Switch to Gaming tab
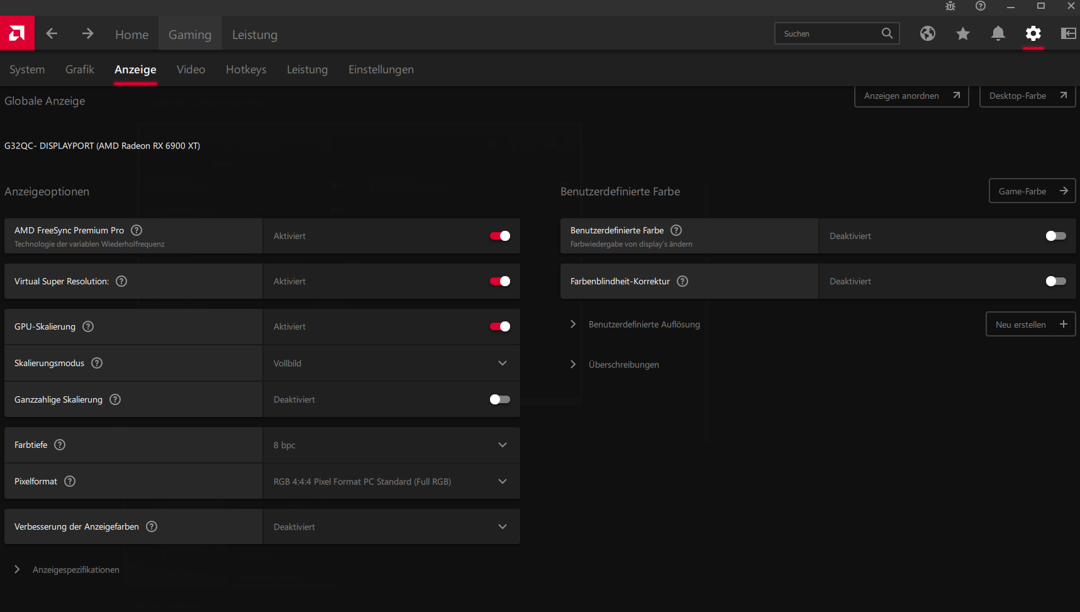1080x612 pixels. click(190, 35)
